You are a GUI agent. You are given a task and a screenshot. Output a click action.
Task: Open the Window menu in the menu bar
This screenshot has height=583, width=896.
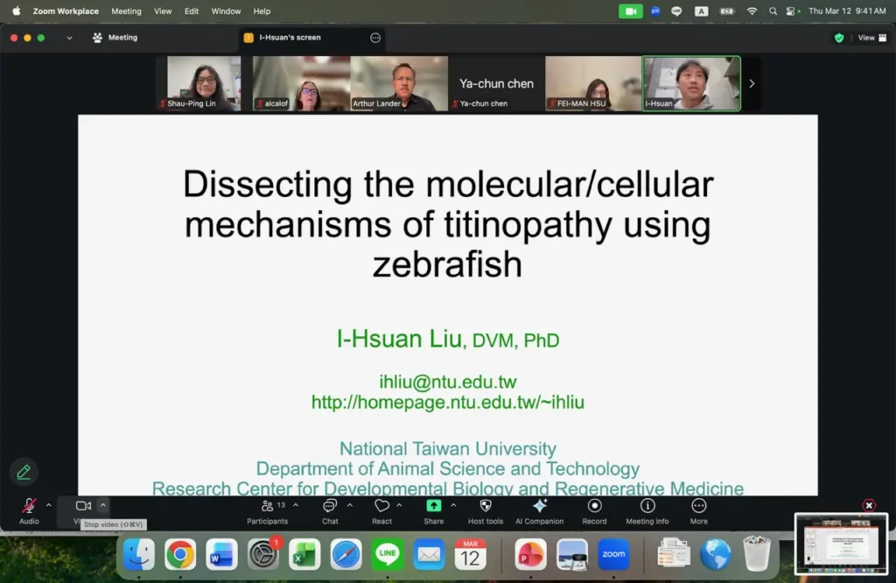pos(226,11)
